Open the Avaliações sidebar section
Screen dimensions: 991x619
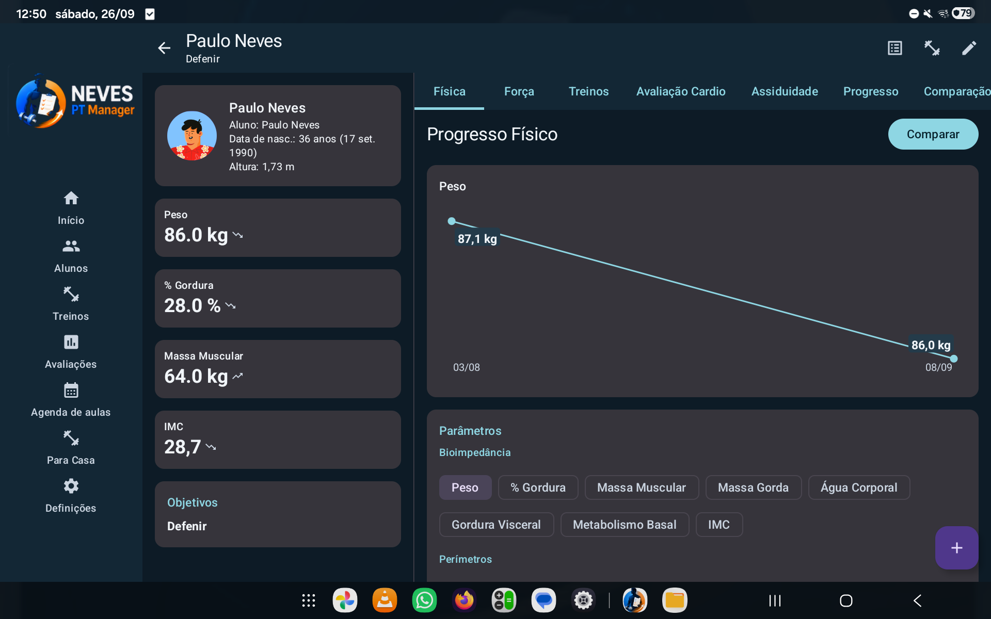(x=71, y=352)
